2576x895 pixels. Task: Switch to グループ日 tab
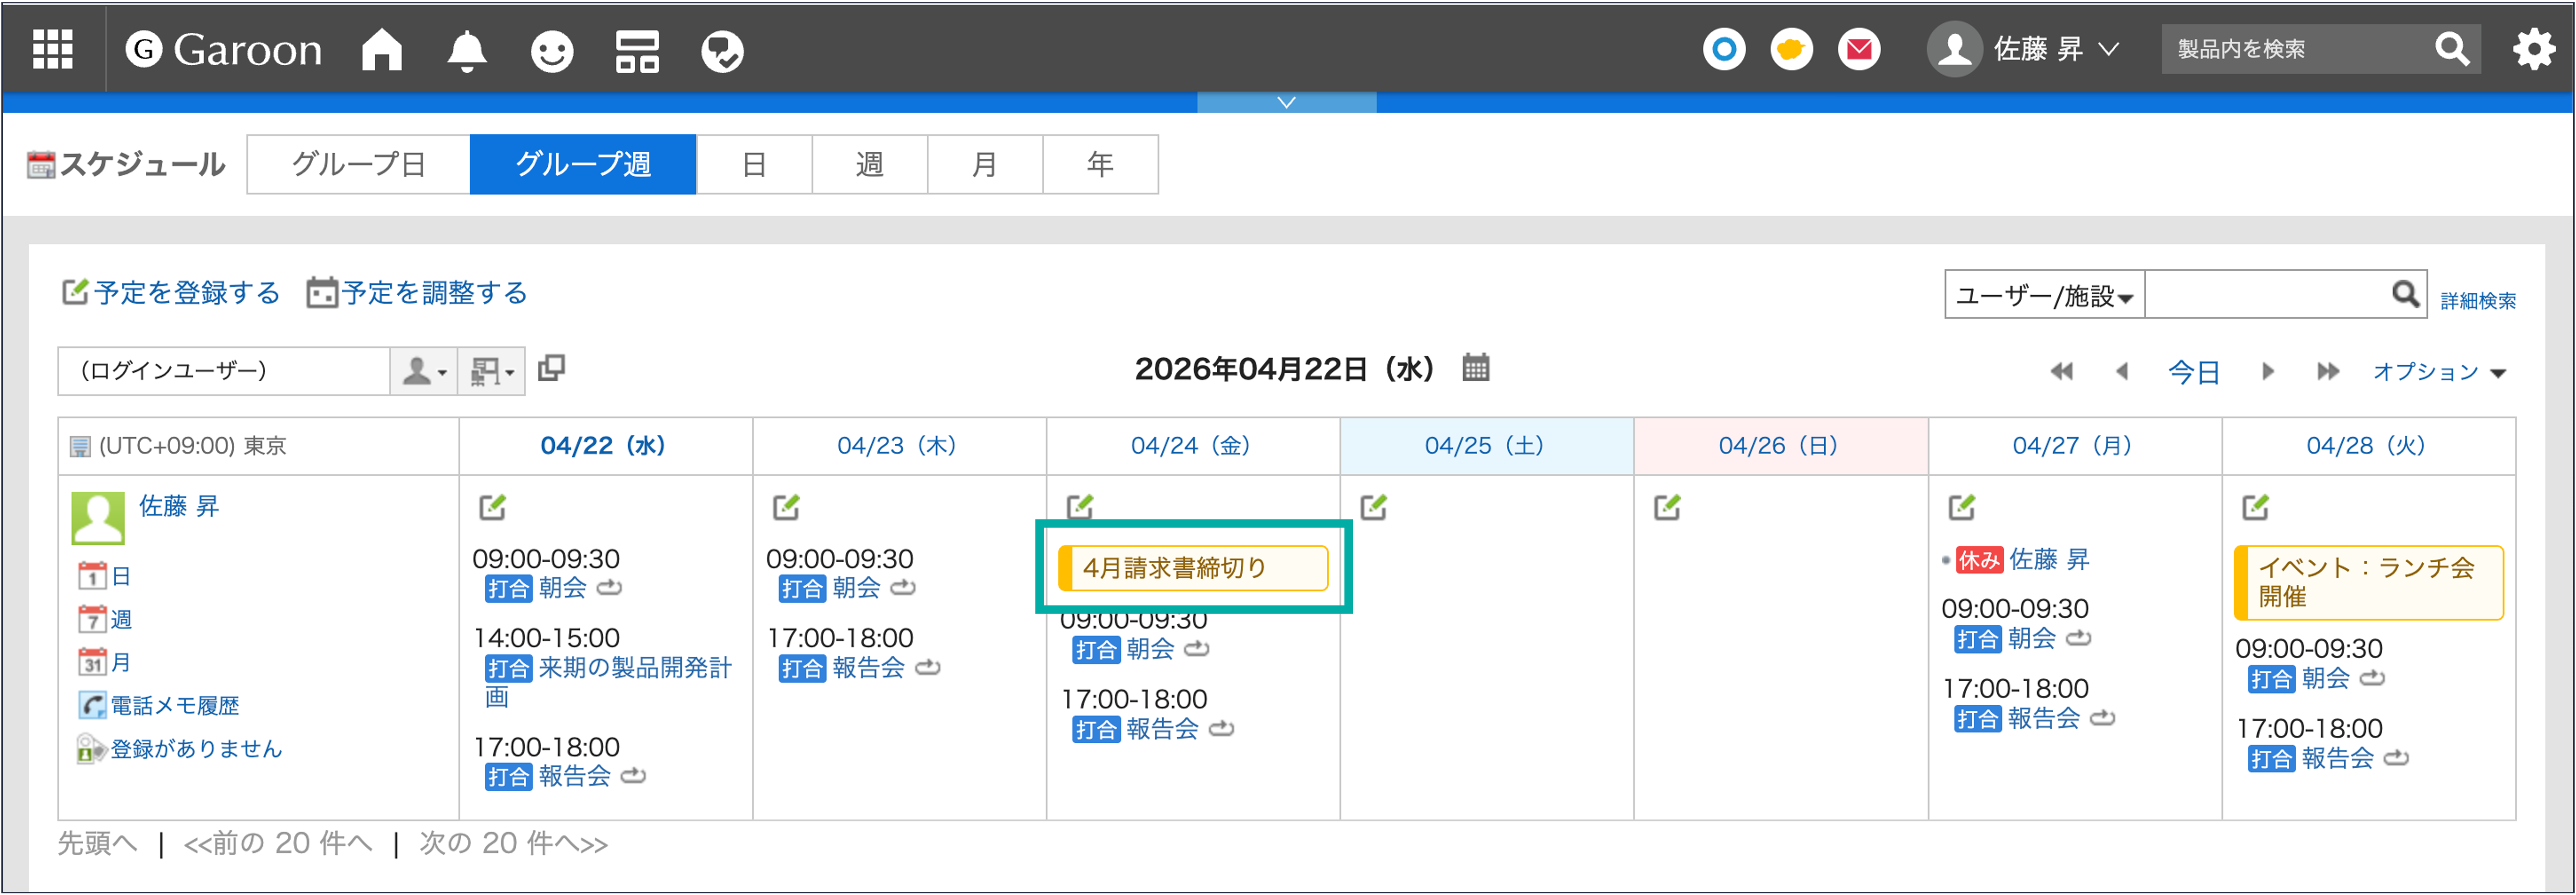pyautogui.click(x=359, y=164)
